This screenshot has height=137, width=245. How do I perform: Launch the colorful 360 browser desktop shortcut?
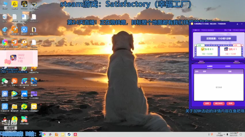tap(5, 44)
